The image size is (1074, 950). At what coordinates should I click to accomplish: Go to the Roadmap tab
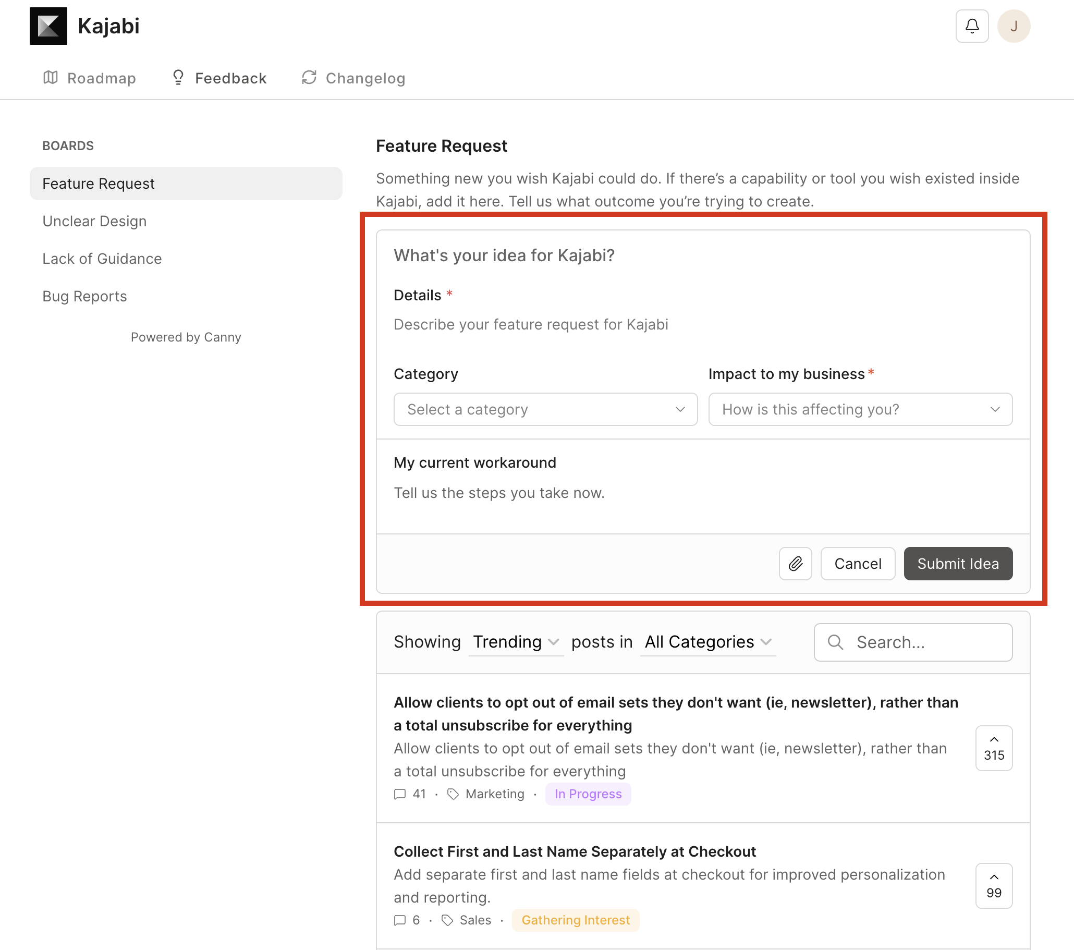[x=89, y=78]
